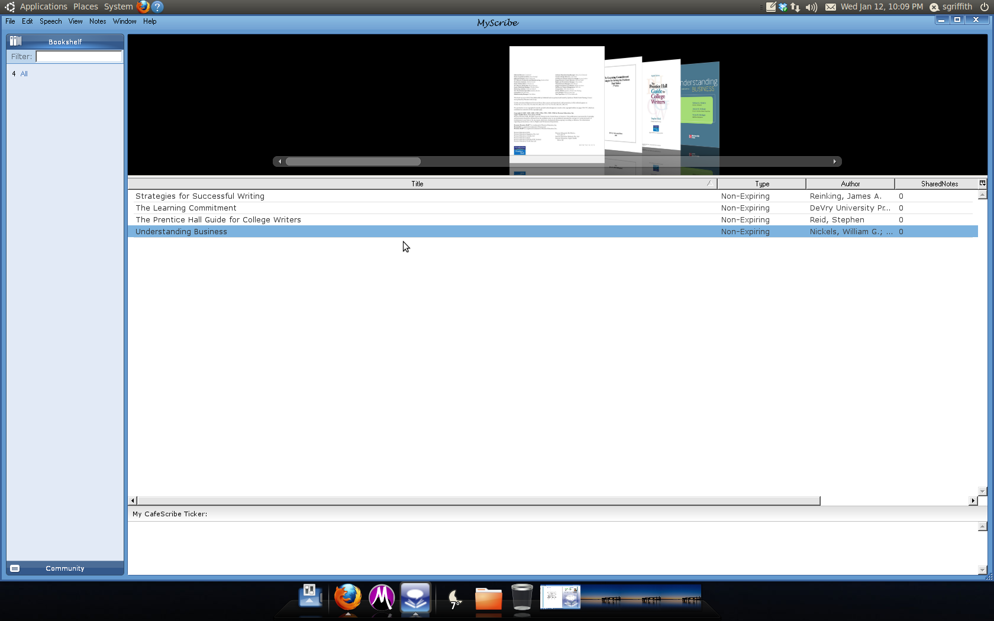Launch Firefox from the bottom dock
Image resolution: width=994 pixels, height=621 pixels.
tap(347, 597)
